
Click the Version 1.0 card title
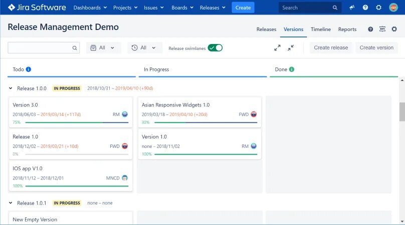click(x=154, y=136)
